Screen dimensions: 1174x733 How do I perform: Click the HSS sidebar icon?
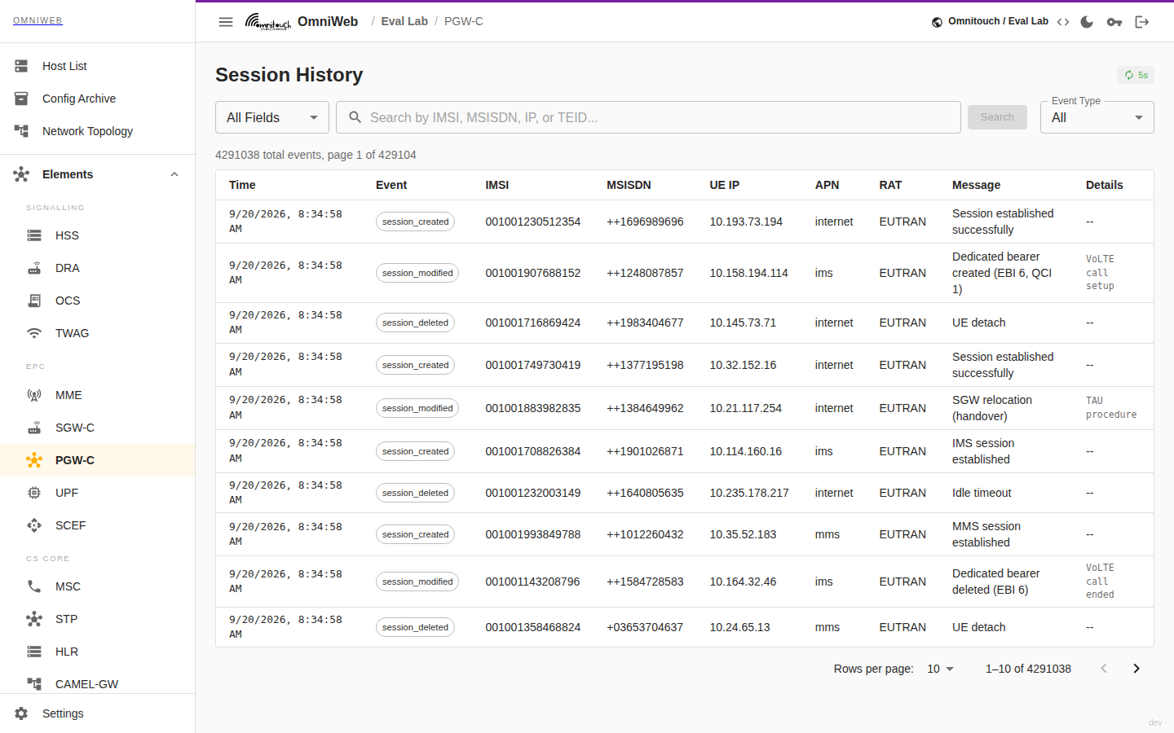(34, 235)
